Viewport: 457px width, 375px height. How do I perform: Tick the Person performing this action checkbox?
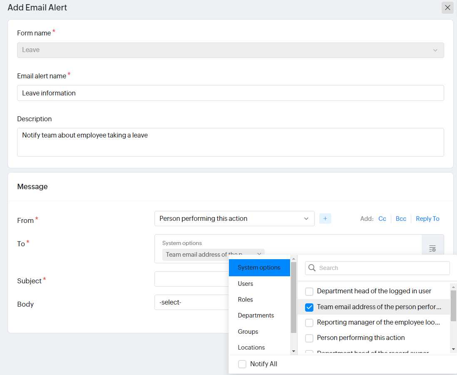pos(309,338)
